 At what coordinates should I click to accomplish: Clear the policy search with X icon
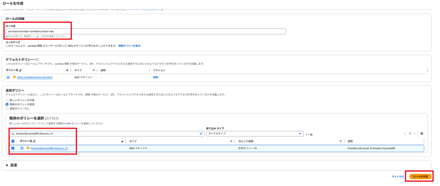click(201, 134)
